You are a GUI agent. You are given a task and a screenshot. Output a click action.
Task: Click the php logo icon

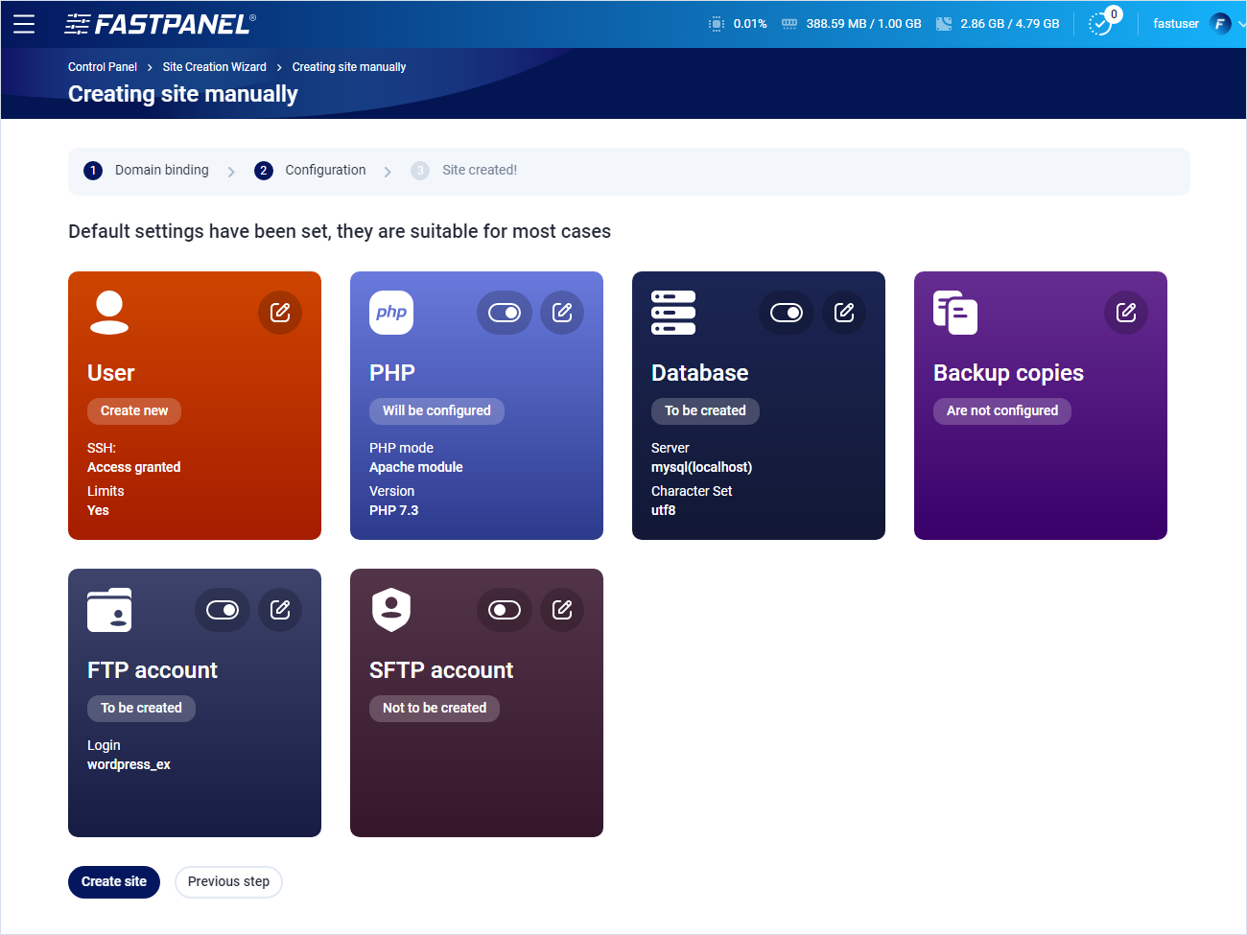click(x=391, y=313)
